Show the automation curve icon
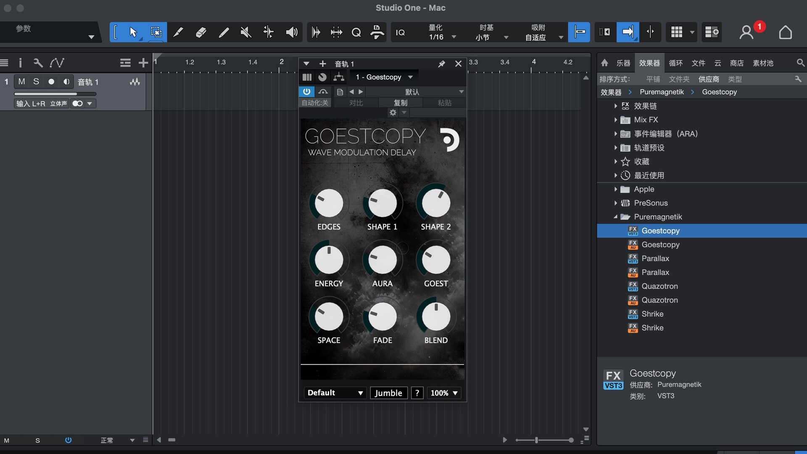The width and height of the screenshot is (807, 454). pos(57,63)
